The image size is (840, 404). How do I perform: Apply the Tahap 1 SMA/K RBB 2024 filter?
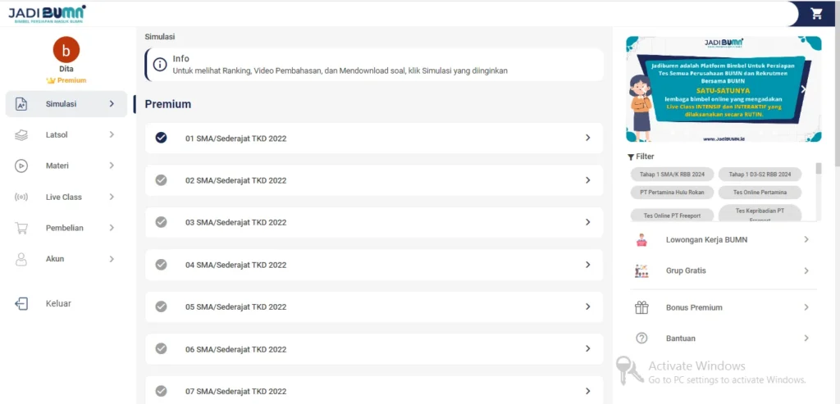673,175
